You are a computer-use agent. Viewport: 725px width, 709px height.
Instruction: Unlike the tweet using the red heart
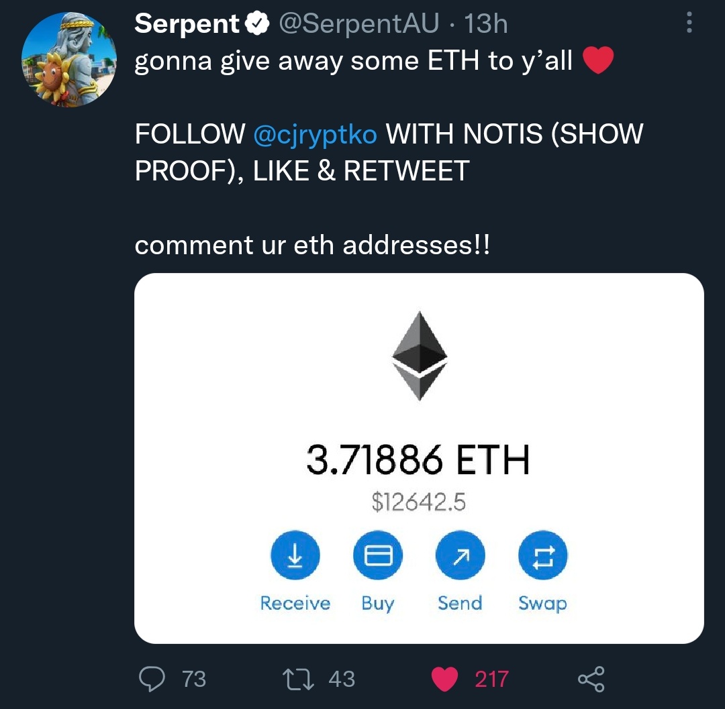(x=444, y=679)
